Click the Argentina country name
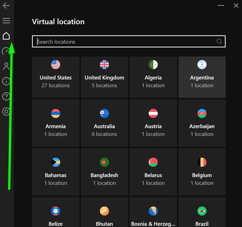Image resolution: width=242 pixels, height=227 pixels. click(x=202, y=78)
